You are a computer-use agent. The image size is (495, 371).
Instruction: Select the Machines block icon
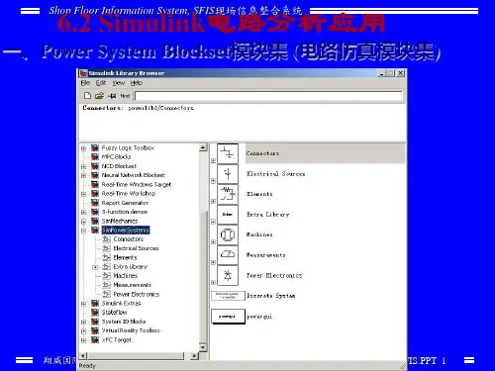pyautogui.click(x=228, y=234)
